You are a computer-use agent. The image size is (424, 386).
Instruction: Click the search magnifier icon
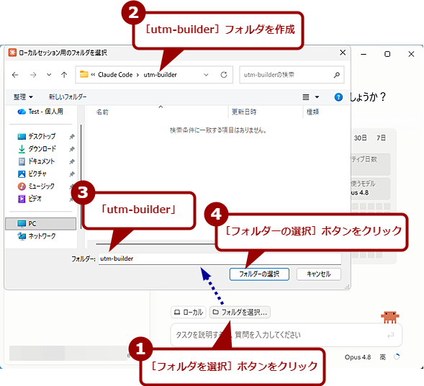click(x=337, y=75)
